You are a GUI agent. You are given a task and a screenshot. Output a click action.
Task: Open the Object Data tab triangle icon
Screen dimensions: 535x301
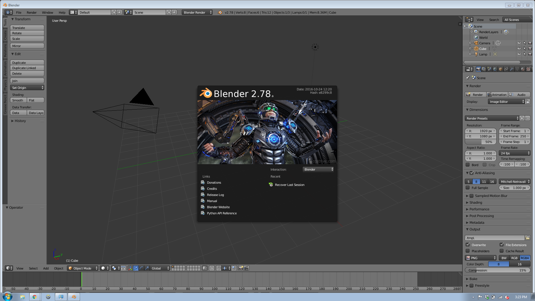pyautogui.click(x=517, y=69)
